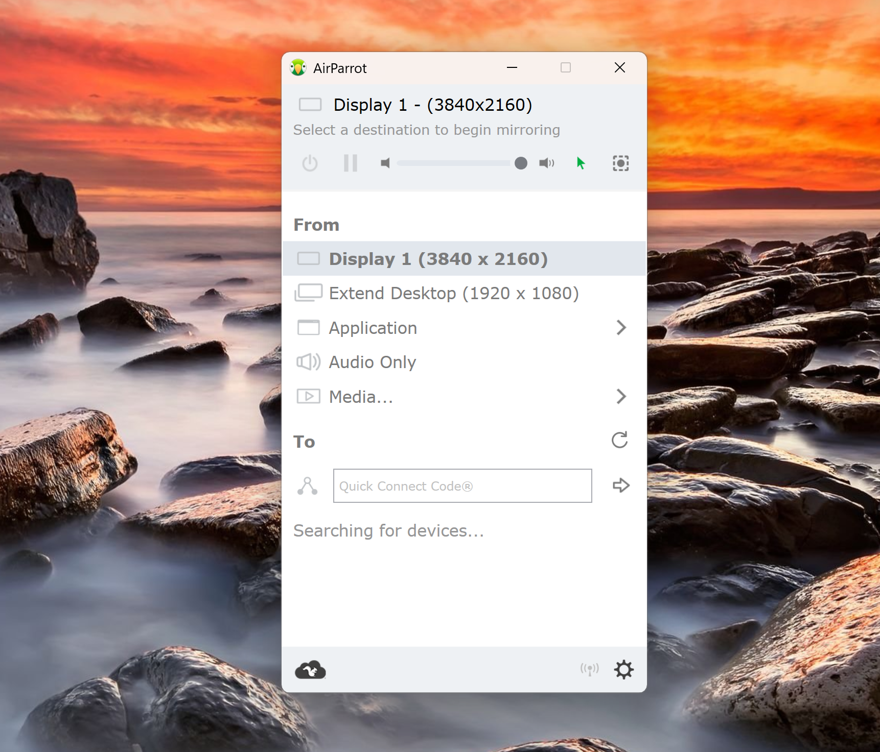Click the loud speaker icon for maximum volume

click(547, 163)
